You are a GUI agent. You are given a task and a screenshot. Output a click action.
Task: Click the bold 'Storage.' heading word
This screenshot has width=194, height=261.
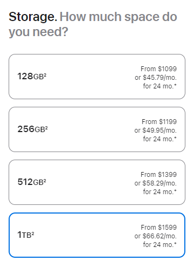(33, 17)
